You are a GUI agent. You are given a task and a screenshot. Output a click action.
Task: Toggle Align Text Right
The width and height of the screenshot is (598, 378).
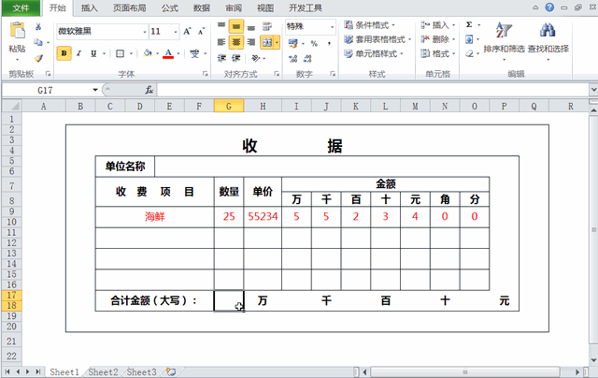click(x=251, y=42)
